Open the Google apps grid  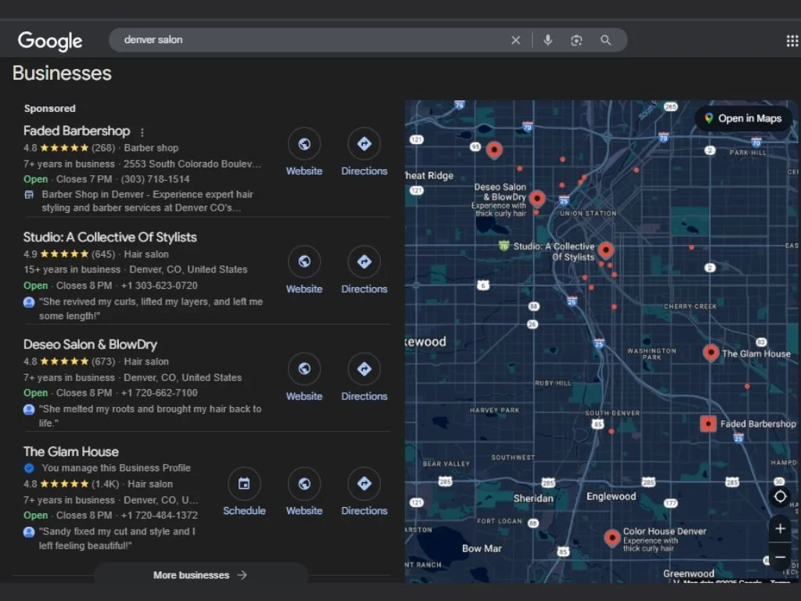pyautogui.click(x=792, y=41)
